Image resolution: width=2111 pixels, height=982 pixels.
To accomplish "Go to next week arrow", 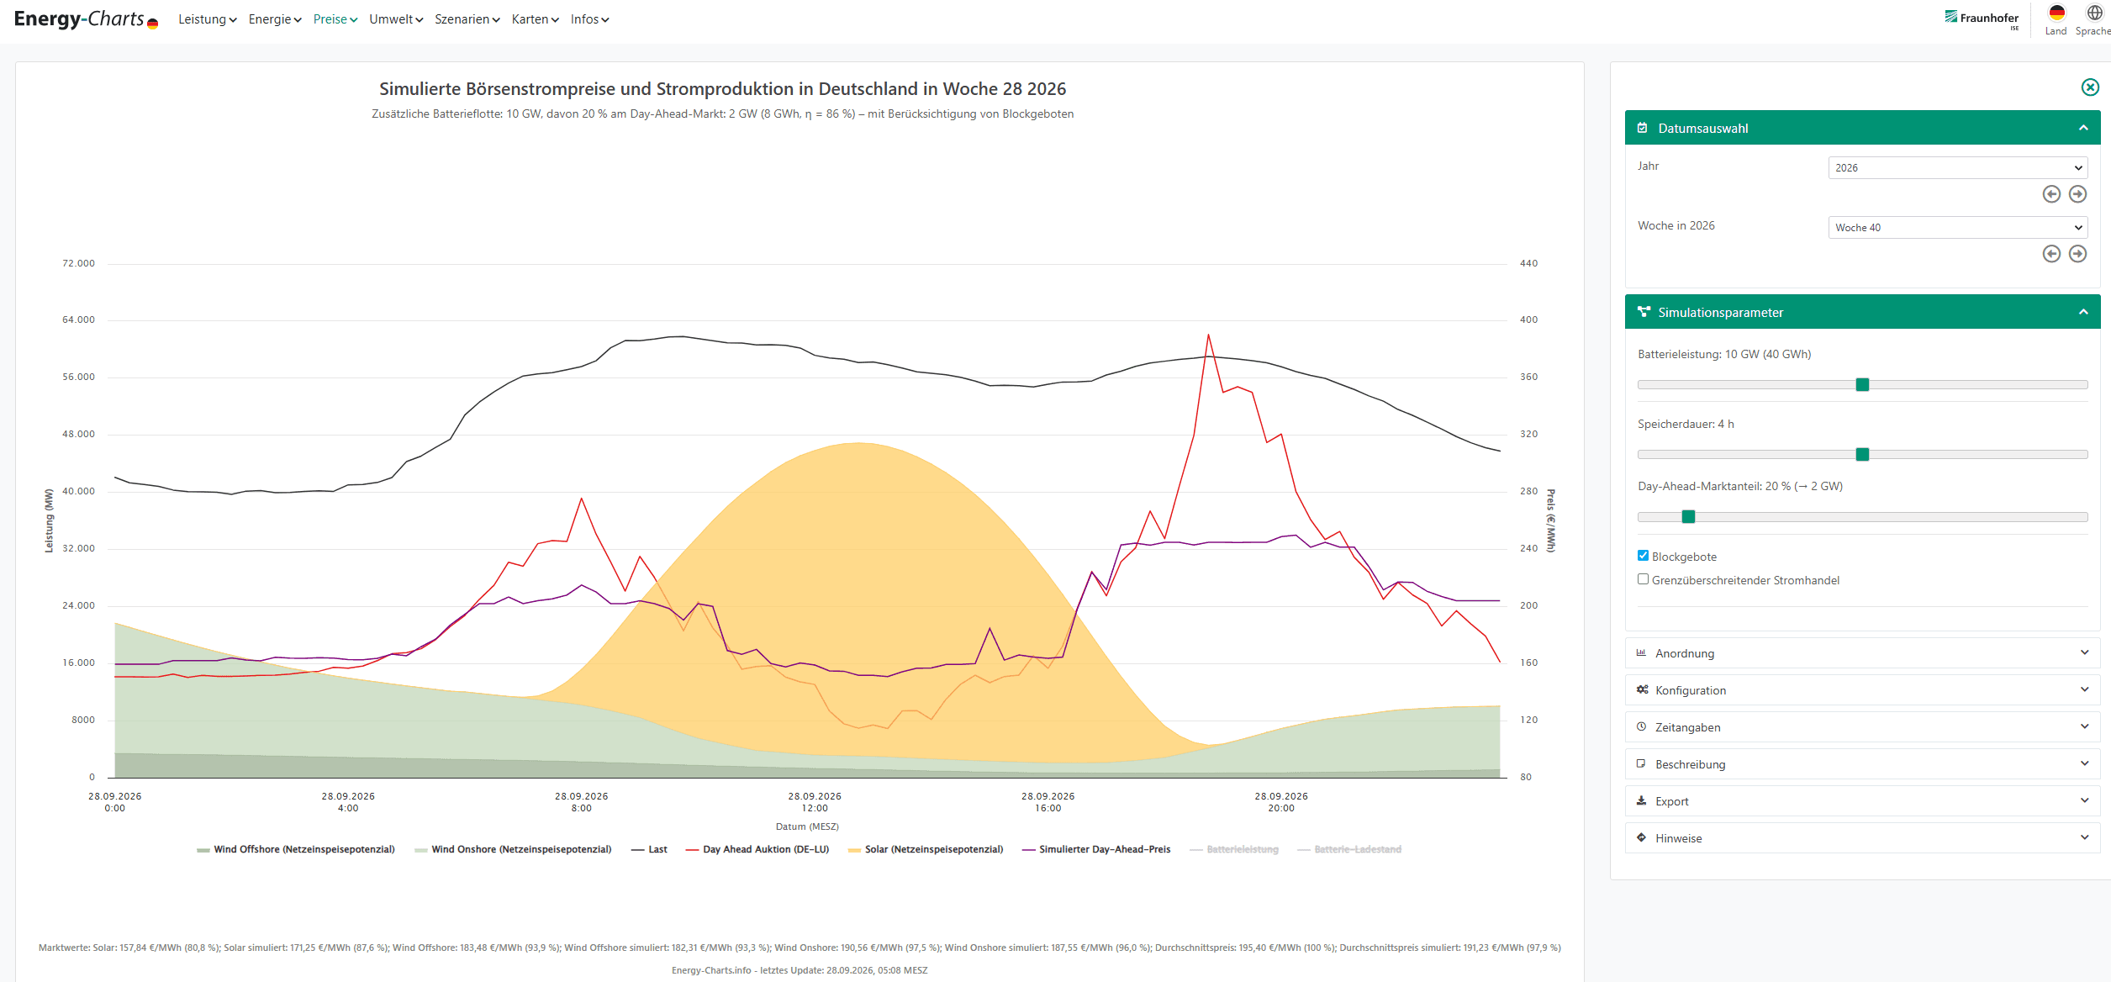I will [x=2077, y=254].
